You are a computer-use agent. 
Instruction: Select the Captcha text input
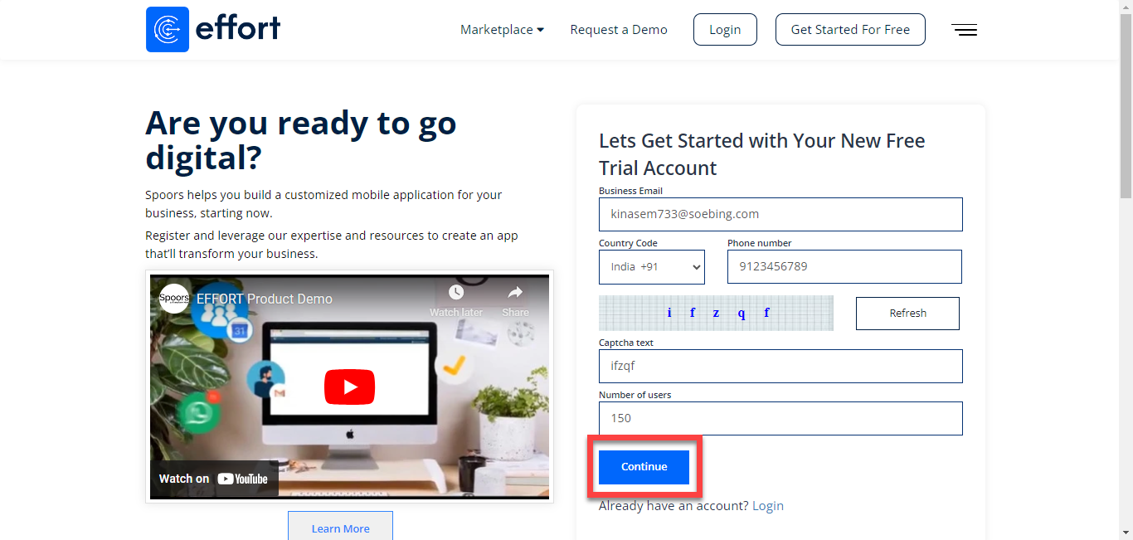click(780, 366)
